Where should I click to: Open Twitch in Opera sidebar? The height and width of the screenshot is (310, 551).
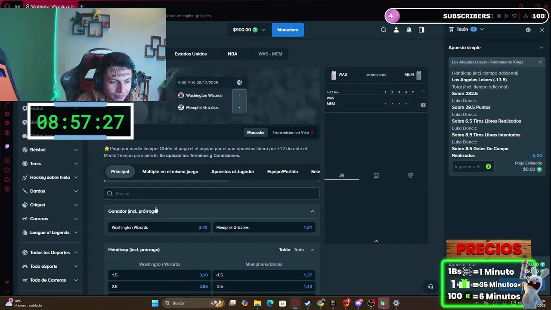click(x=7, y=146)
